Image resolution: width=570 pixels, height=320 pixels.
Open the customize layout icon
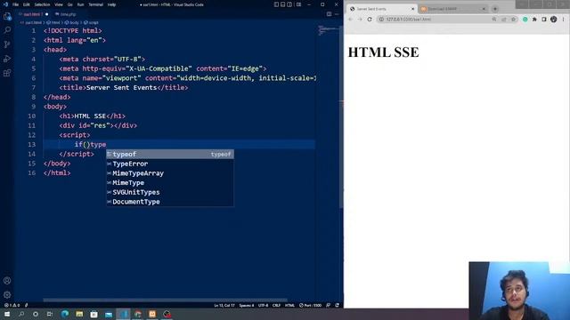tap(298, 4)
